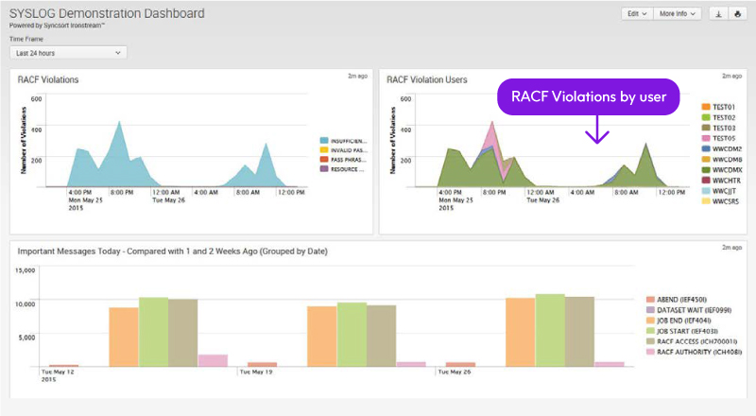Click the ABEND (IEF450I) legend swatch
Viewport: 756px width, 416px height.
click(x=650, y=300)
